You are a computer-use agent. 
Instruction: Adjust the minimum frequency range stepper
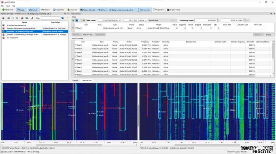click(x=218, y=21)
